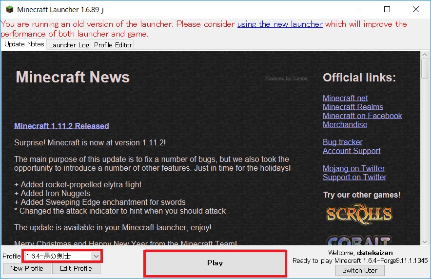Click the Minecraft grass block window icon
The image size is (431, 279).
coord(10,10)
